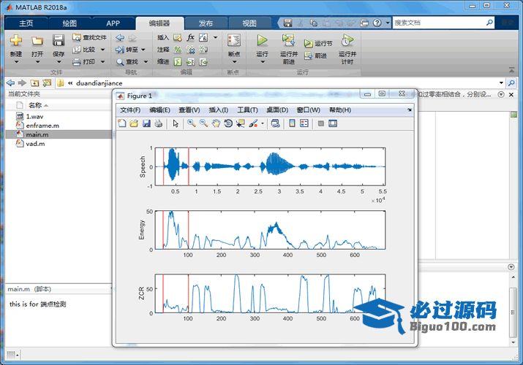Select enframe.m in the current folder
The width and height of the screenshot is (523, 365).
coord(42,126)
